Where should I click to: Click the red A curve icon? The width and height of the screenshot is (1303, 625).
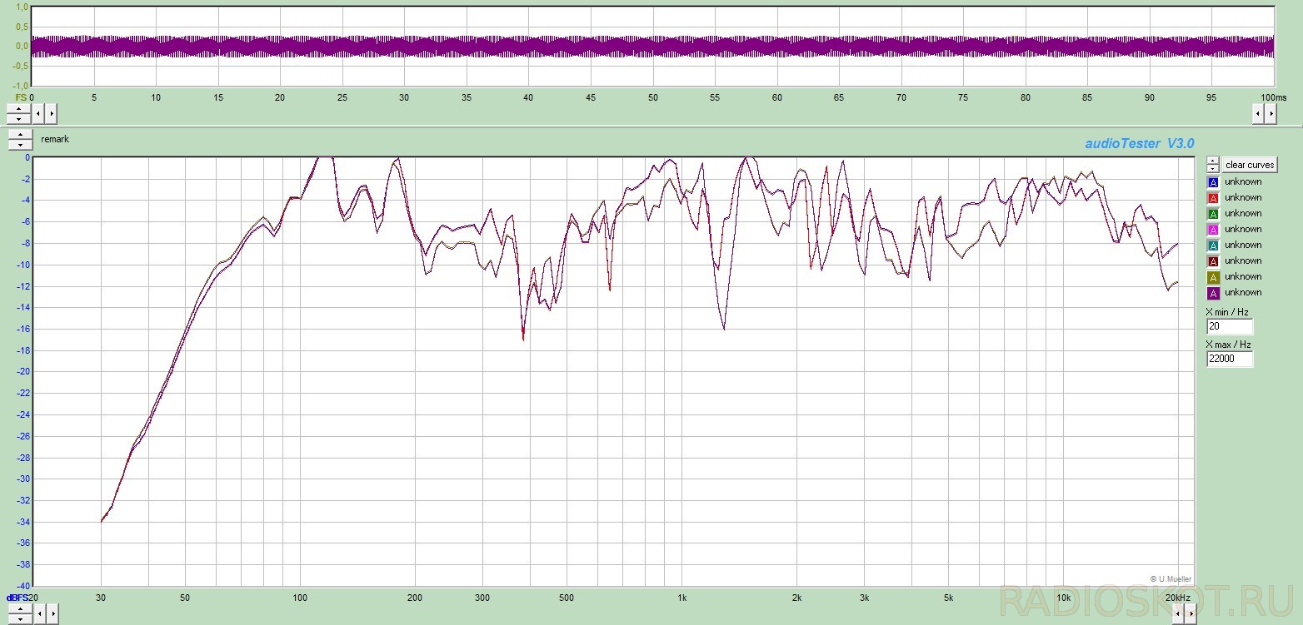1213,198
